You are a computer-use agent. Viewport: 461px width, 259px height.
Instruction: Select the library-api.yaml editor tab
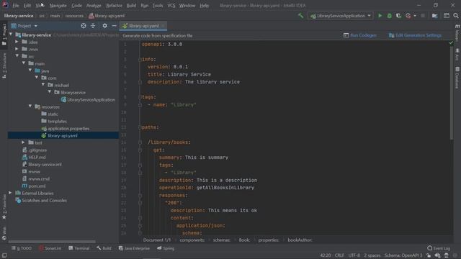click(143, 26)
